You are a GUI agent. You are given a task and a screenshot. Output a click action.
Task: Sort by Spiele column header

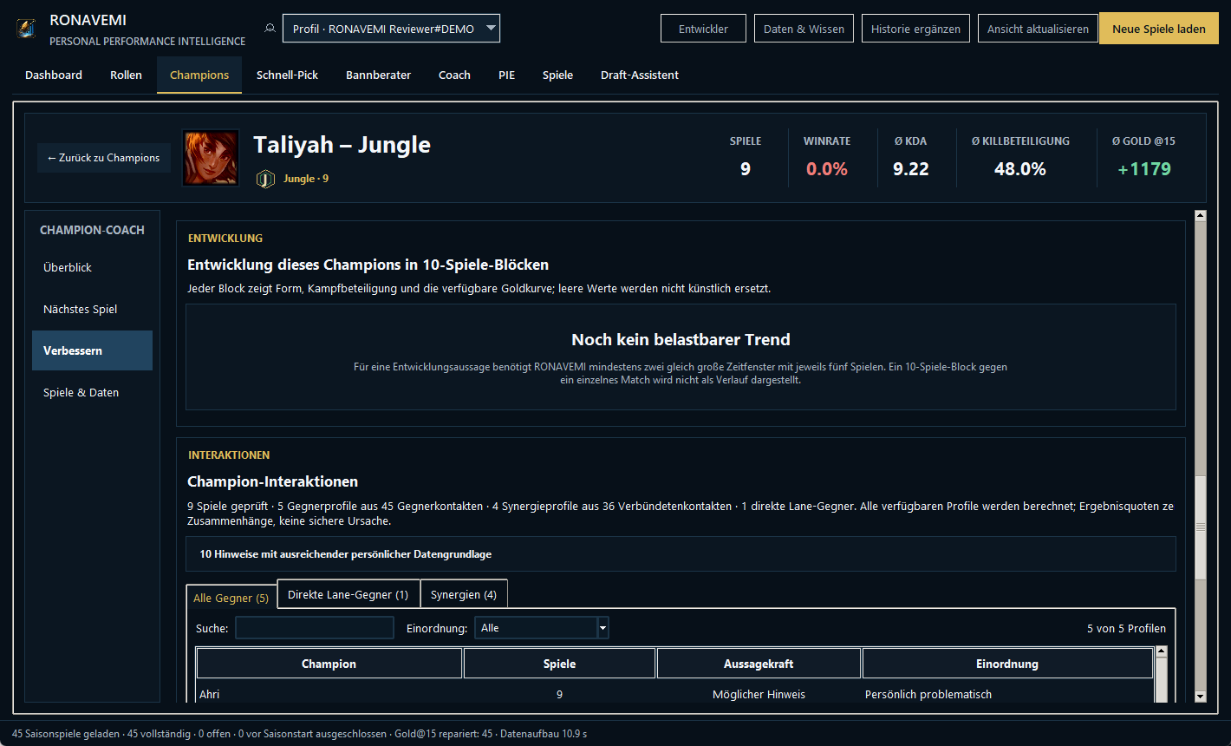pyautogui.click(x=559, y=664)
